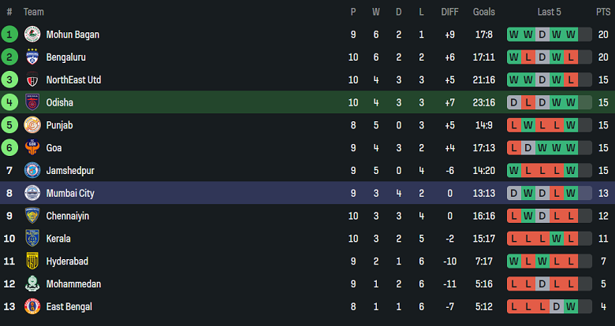Click the Chennaiyin club logo

[x=32, y=216]
